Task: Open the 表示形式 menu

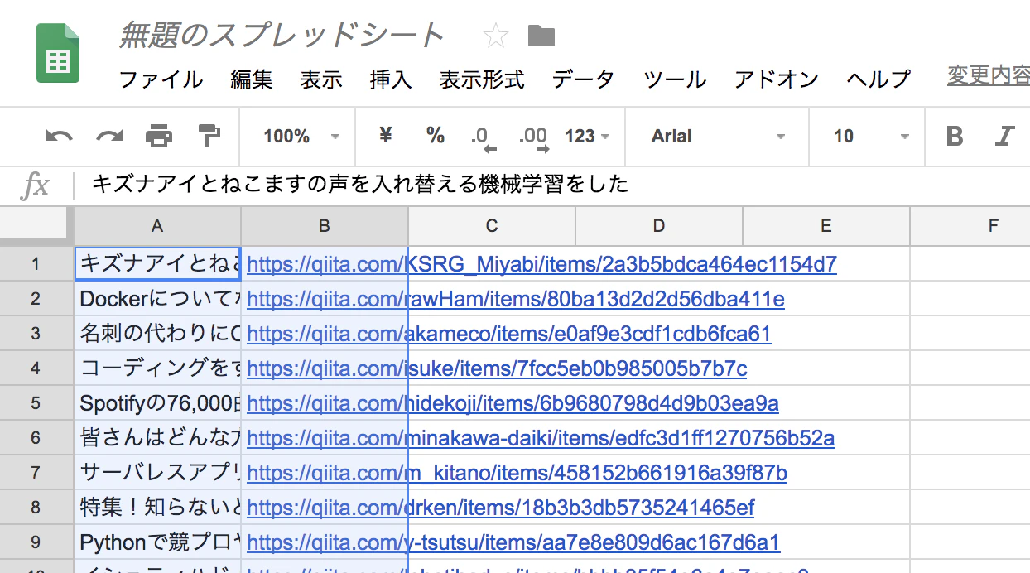Action: [x=482, y=79]
